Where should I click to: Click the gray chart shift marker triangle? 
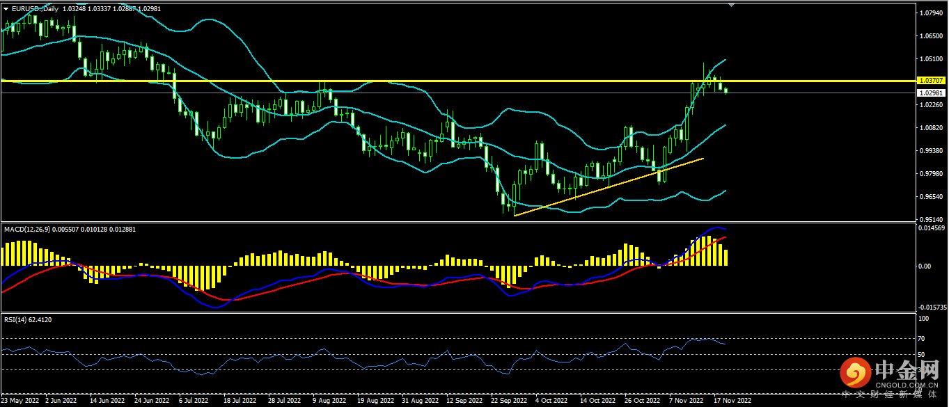point(731,5)
